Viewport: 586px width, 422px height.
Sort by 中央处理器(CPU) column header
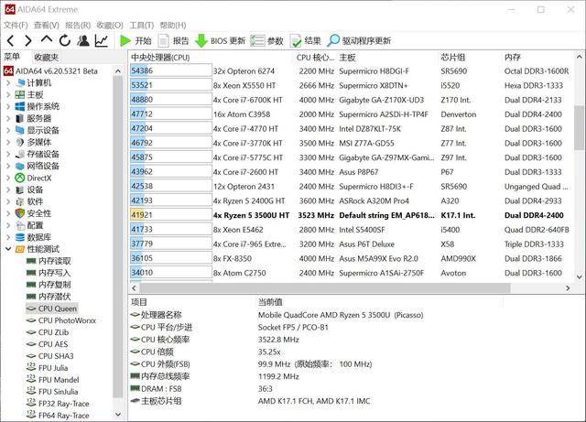(161, 58)
